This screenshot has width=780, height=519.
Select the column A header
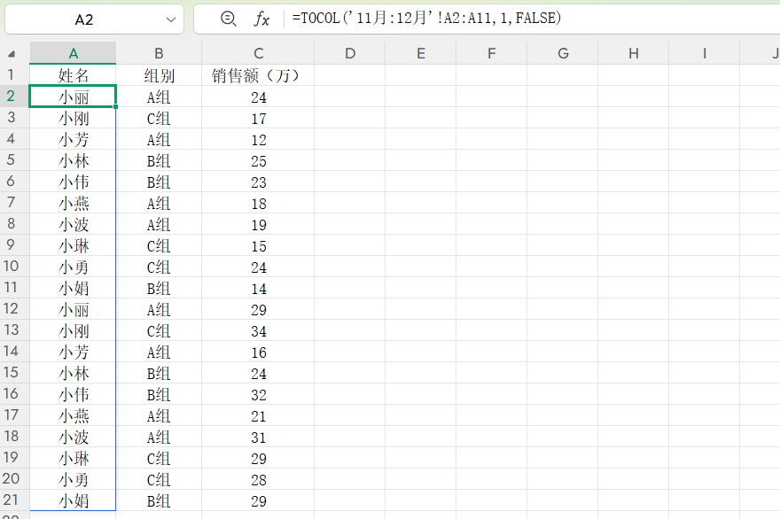tap(73, 53)
